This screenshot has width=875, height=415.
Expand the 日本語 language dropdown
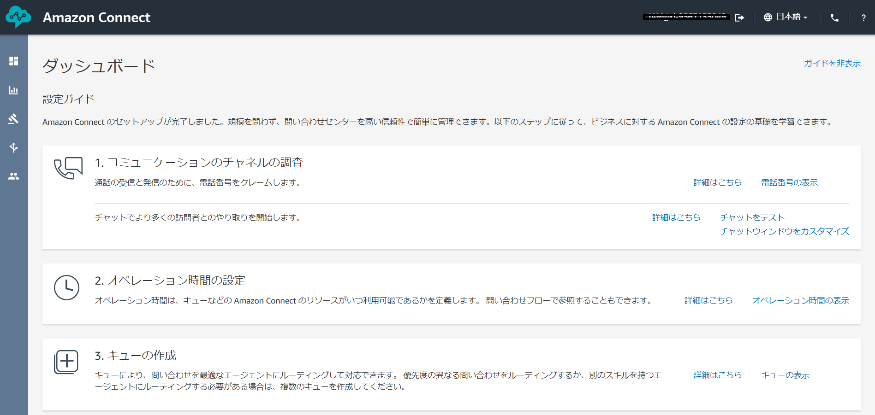(792, 17)
